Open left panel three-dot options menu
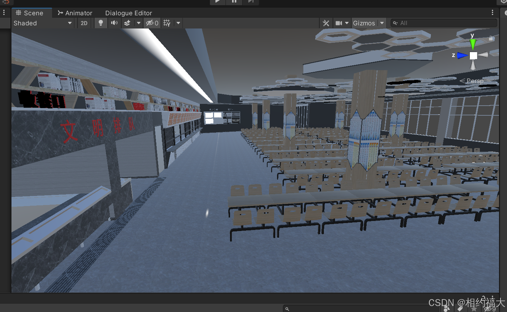507x312 pixels. 4,13
